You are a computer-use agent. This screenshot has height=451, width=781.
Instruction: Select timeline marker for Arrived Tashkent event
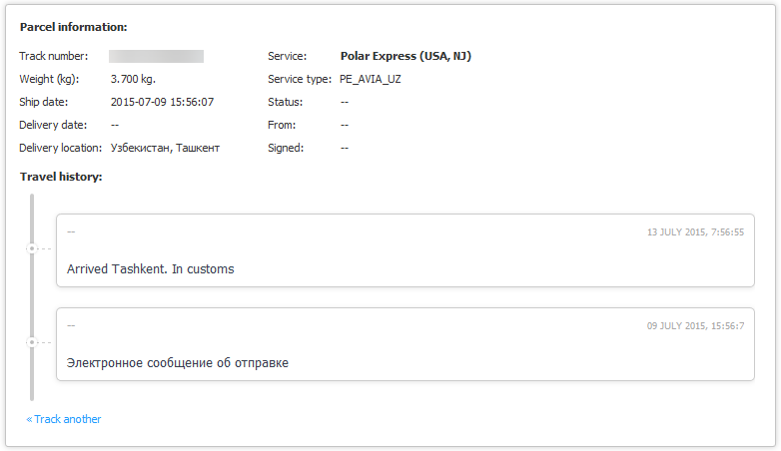32,247
